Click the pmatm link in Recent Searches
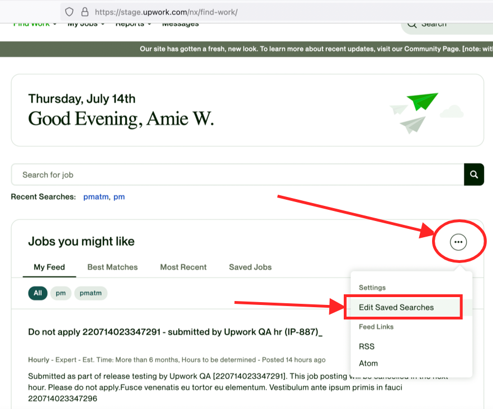Screen dimensions: 493x409 click(x=96, y=197)
